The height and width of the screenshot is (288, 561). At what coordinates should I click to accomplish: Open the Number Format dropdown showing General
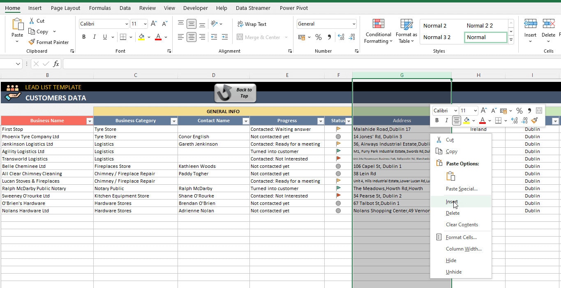(326, 23)
